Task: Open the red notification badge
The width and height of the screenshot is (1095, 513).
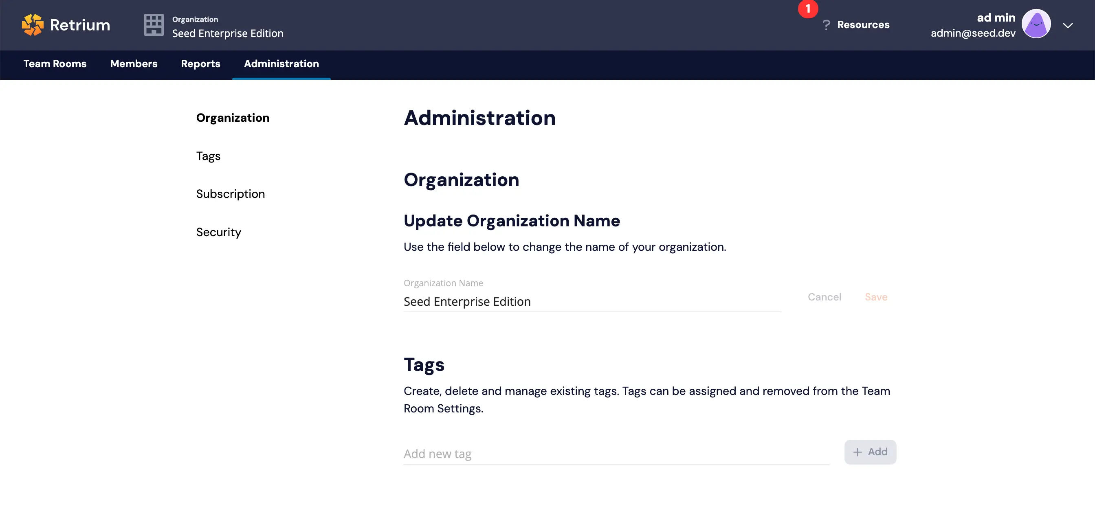Action: point(808,9)
